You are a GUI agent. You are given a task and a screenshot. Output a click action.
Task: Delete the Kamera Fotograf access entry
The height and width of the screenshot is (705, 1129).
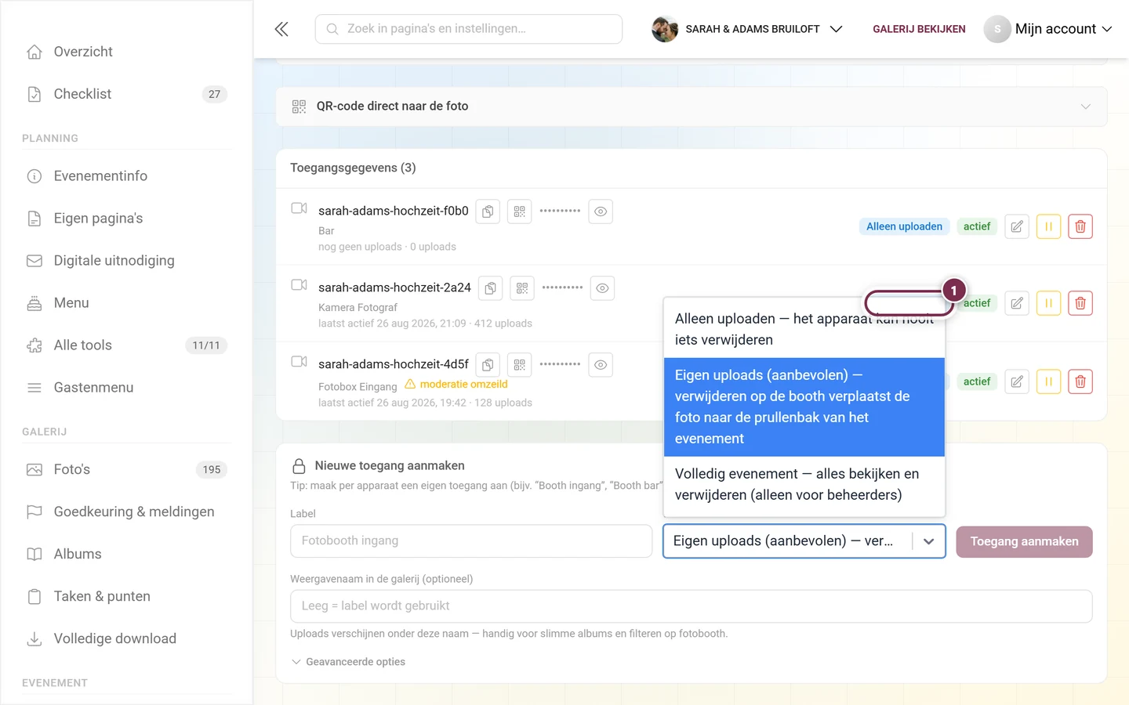pyautogui.click(x=1080, y=303)
